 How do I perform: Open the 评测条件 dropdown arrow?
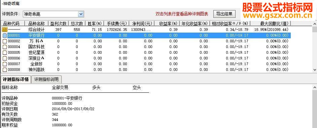point(81,14)
